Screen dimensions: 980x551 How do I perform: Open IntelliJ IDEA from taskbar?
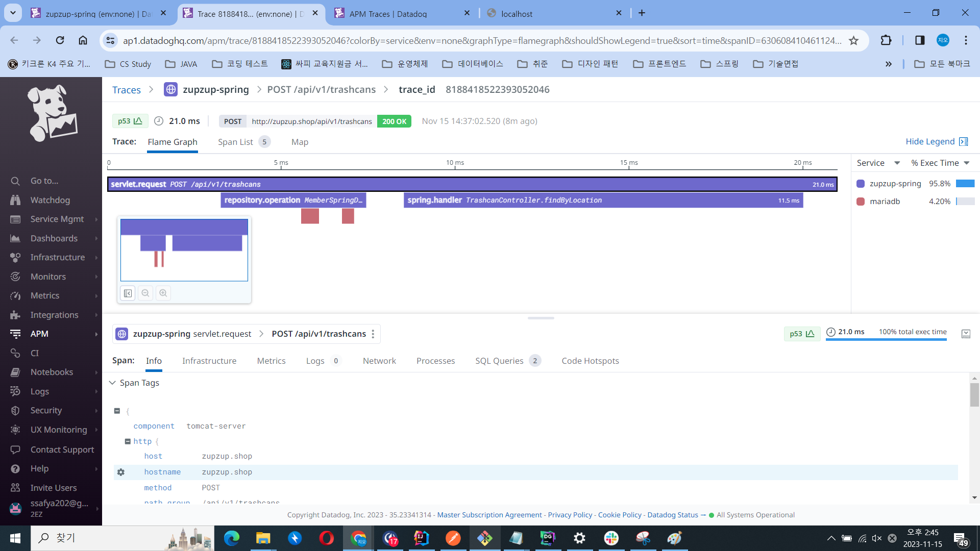(422, 538)
